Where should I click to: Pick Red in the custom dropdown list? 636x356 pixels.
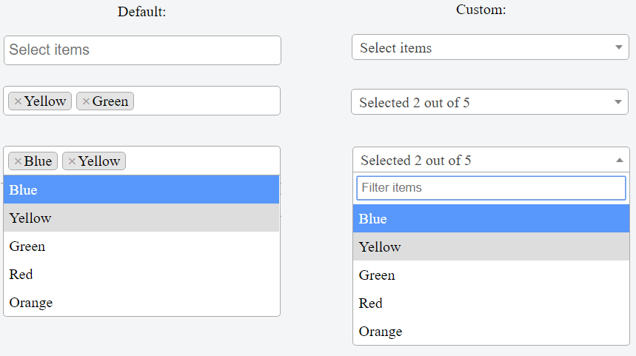(x=491, y=303)
